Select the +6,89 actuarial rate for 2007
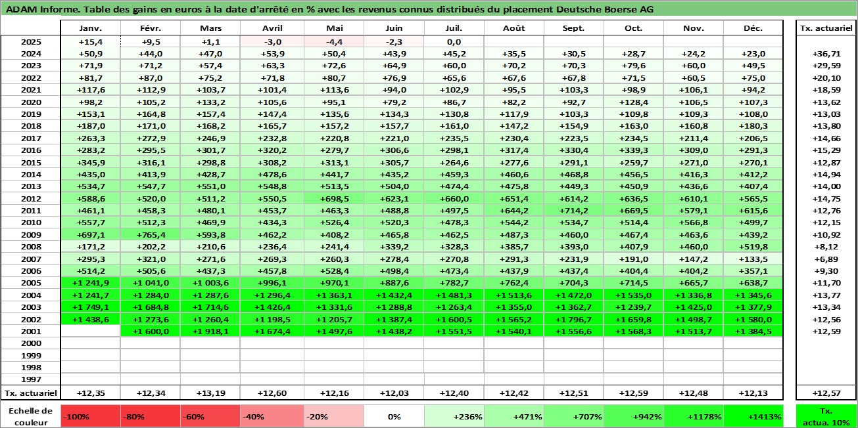This screenshot has height=428, width=858. pyautogui.click(x=826, y=259)
